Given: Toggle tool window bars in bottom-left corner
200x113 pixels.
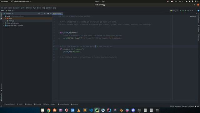Looking at the screenshot, I should pyautogui.click(x=1, y=106).
